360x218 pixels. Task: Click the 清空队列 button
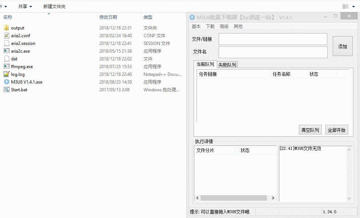[x=310, y=130]
